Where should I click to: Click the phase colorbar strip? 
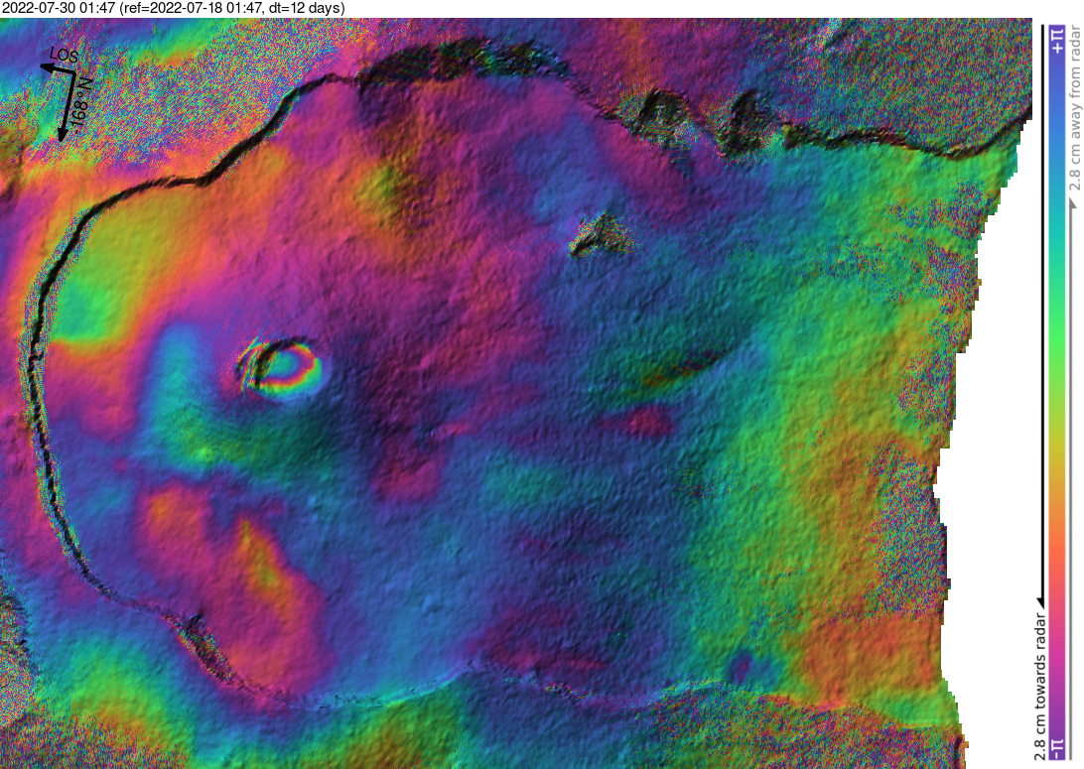pyautogui.click(x=1057, y=393)
